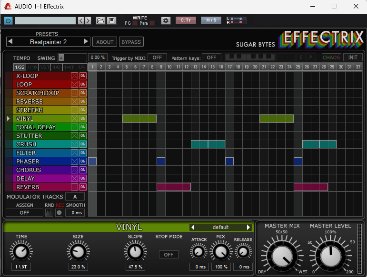Clear the CRUSH track with X icon
Viewport: 367px width, 277px height.
74,144
